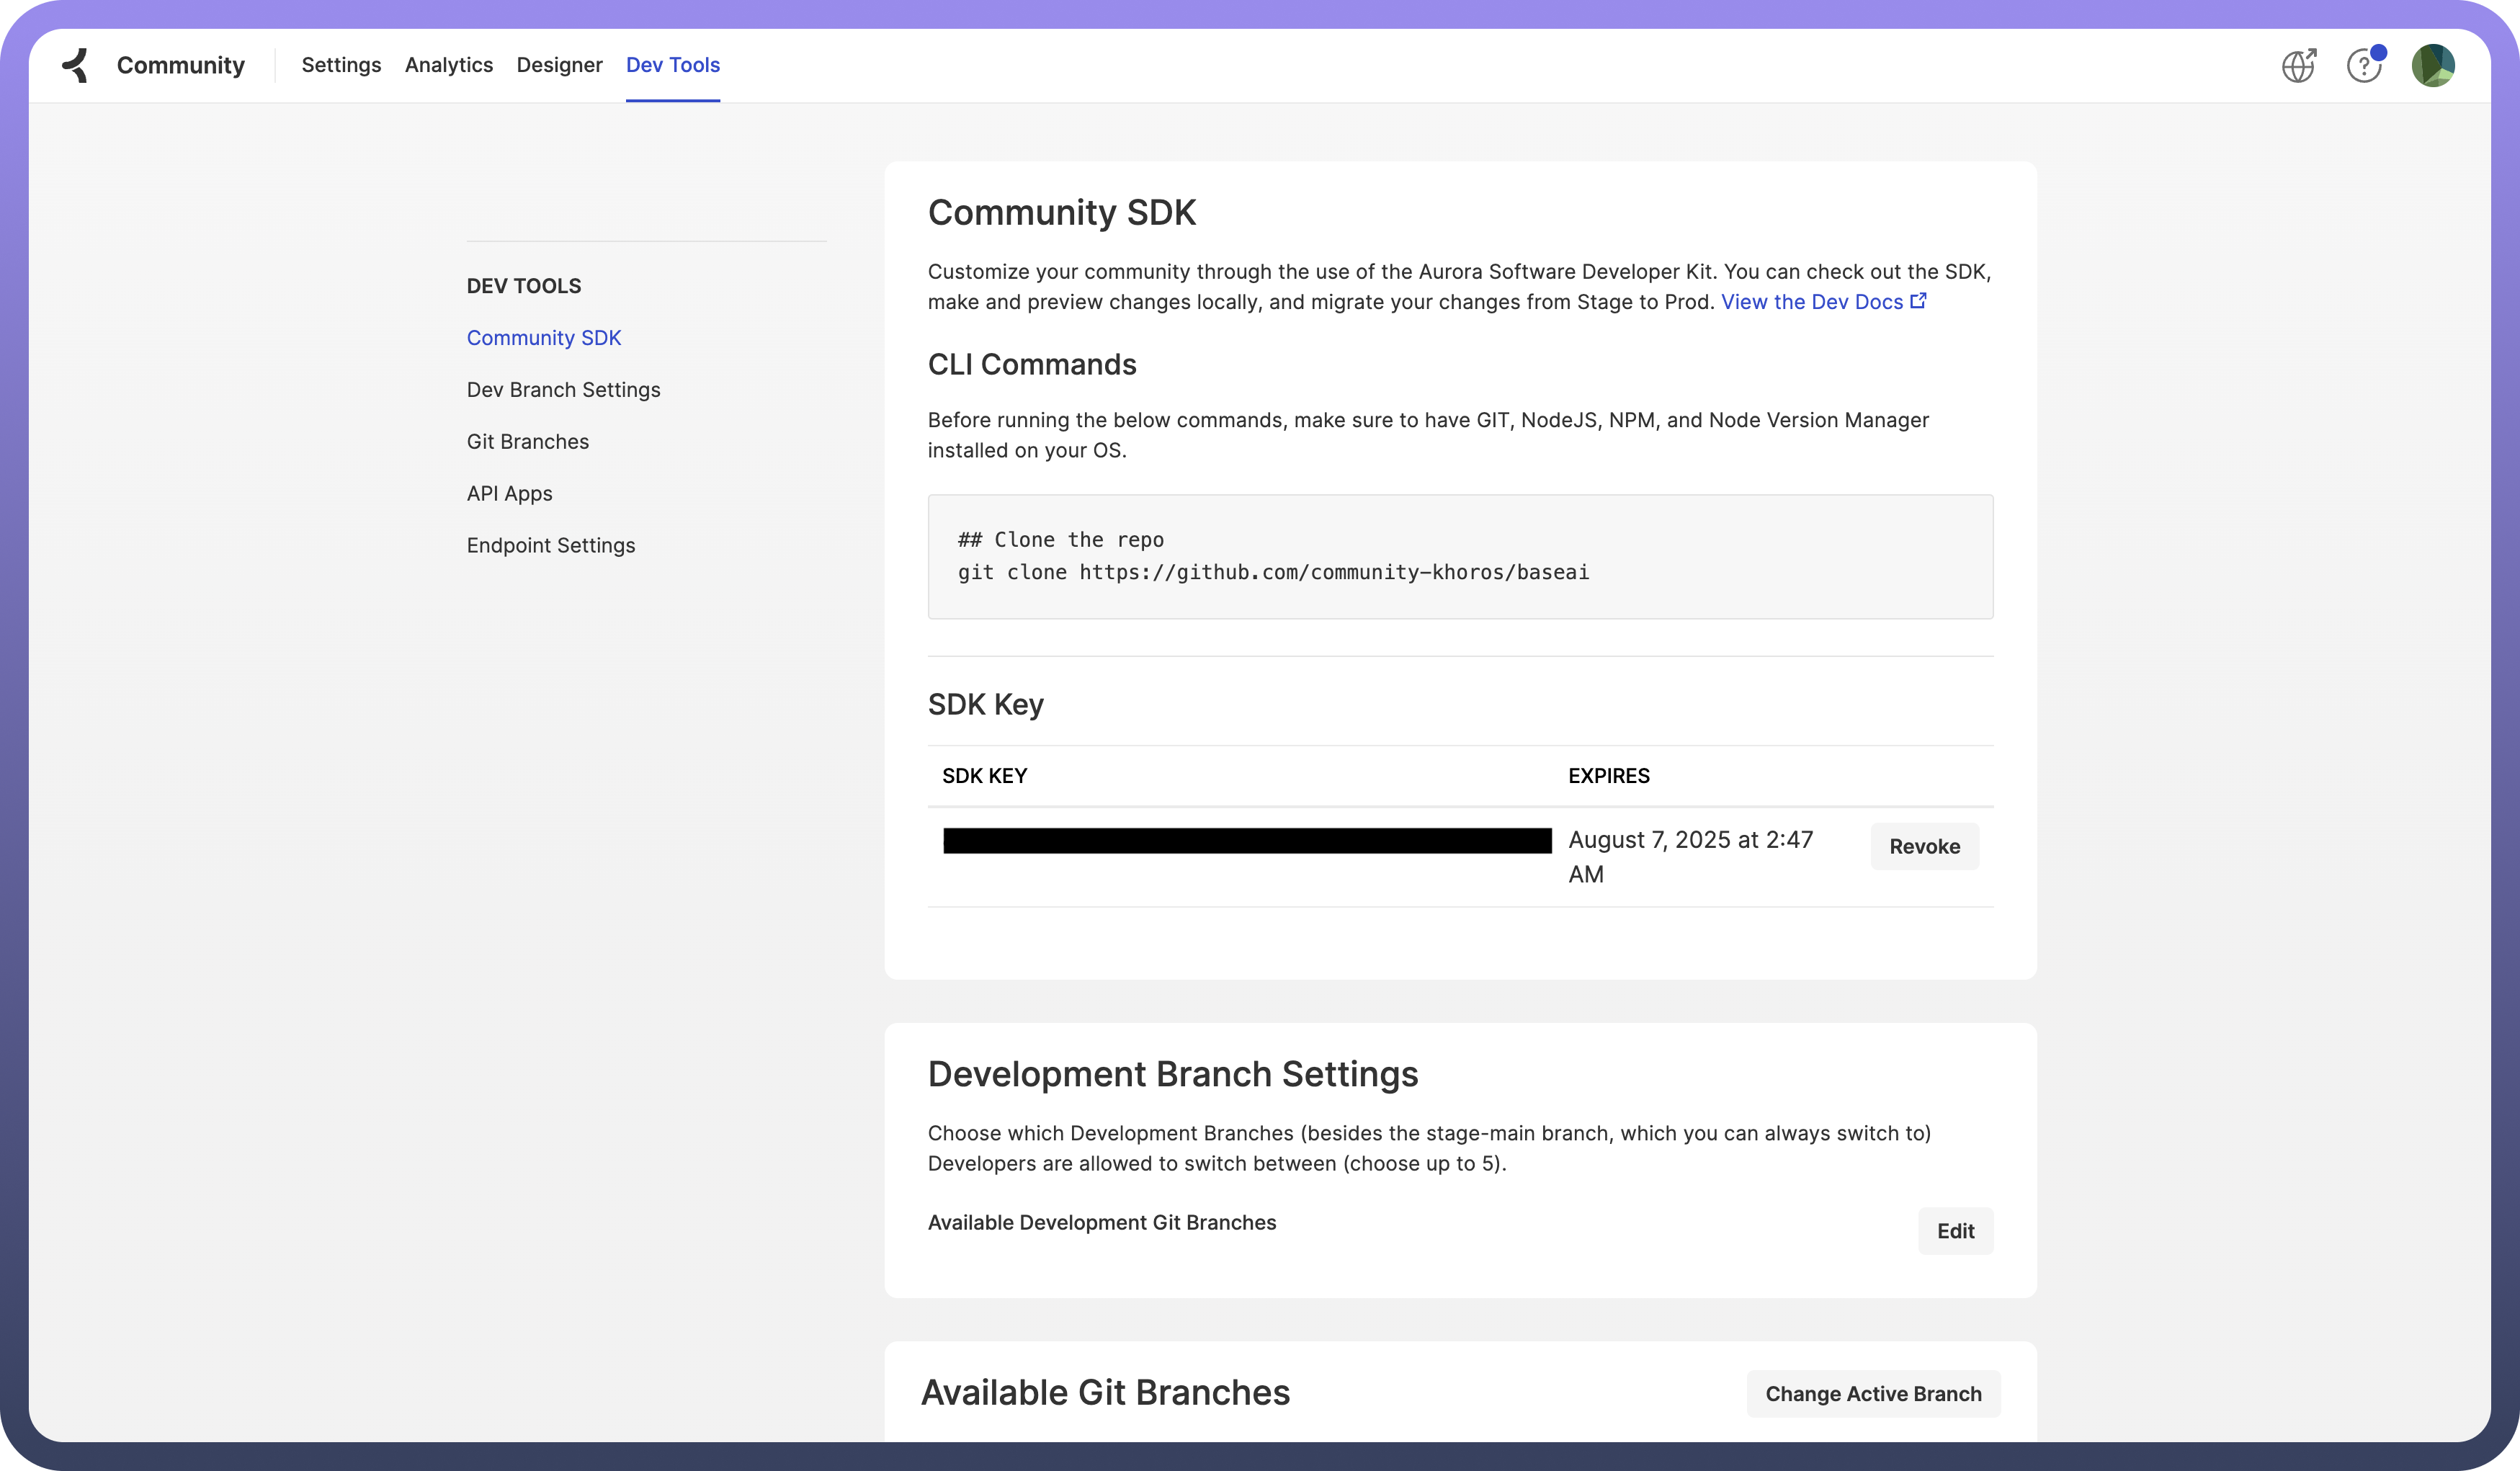This screenshot has height=1471, width=2520.
Task: Open the user avatar menu
Action: (x=2432, y=66)
